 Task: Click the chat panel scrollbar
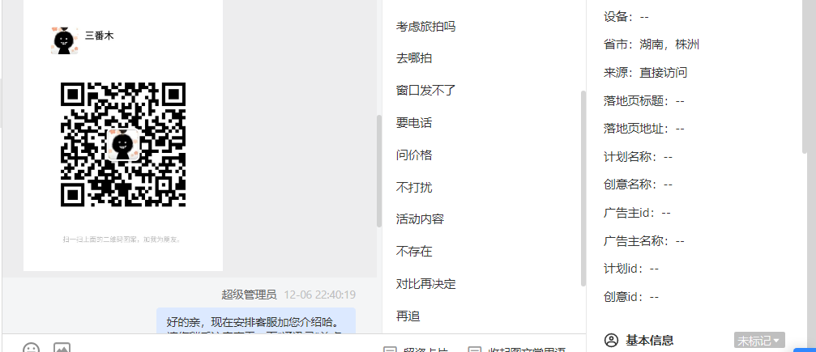click(x=379, y=171)
